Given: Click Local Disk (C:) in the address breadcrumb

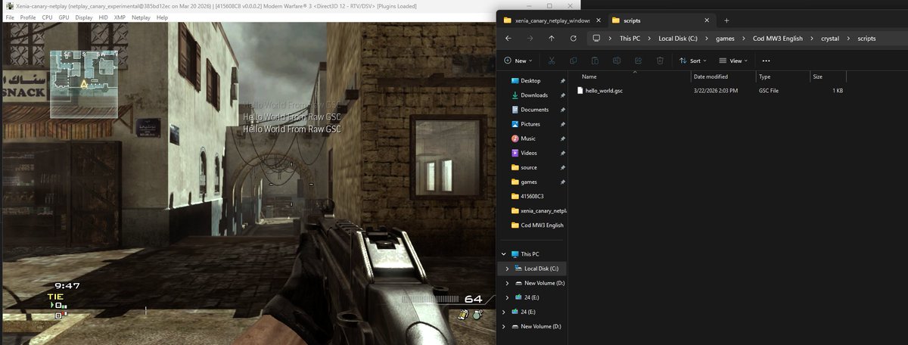Looking at the screenshot, I should (676, 38).
